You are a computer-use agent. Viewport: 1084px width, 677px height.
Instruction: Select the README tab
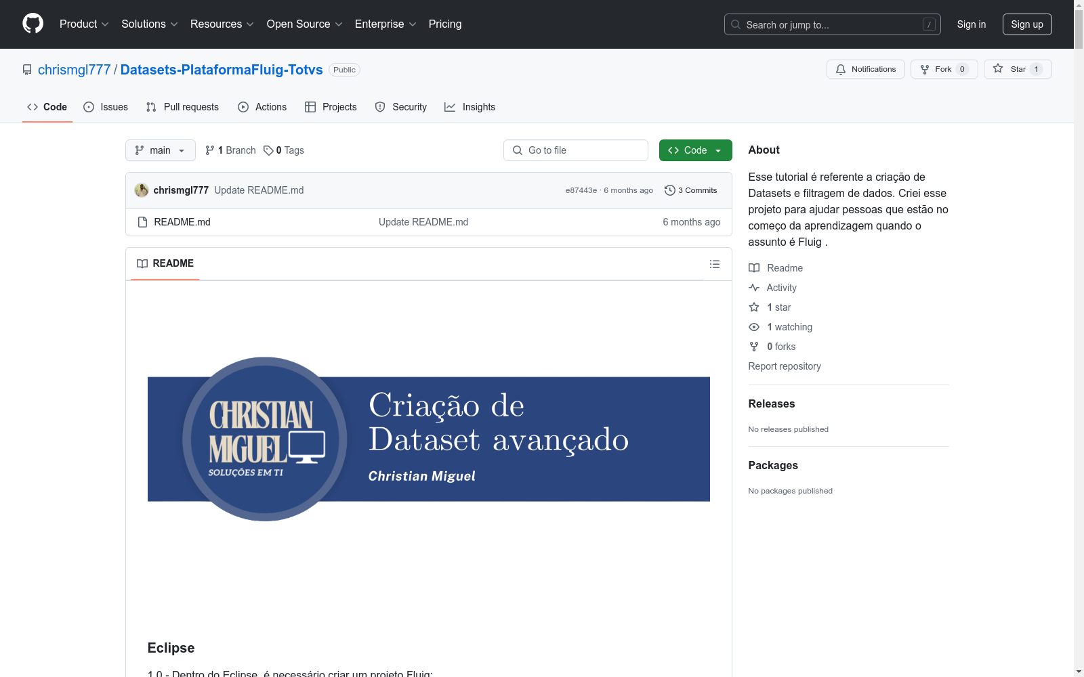tap(165, 263)
